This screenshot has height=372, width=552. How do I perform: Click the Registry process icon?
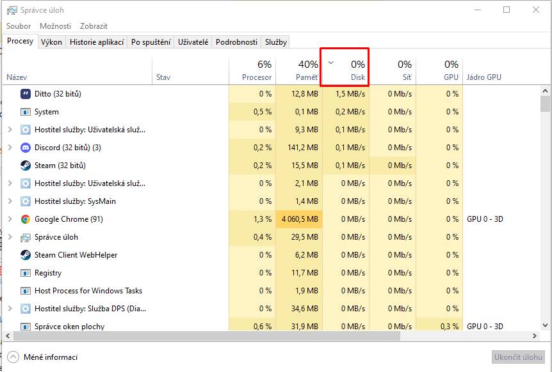[x=26, y=273]
